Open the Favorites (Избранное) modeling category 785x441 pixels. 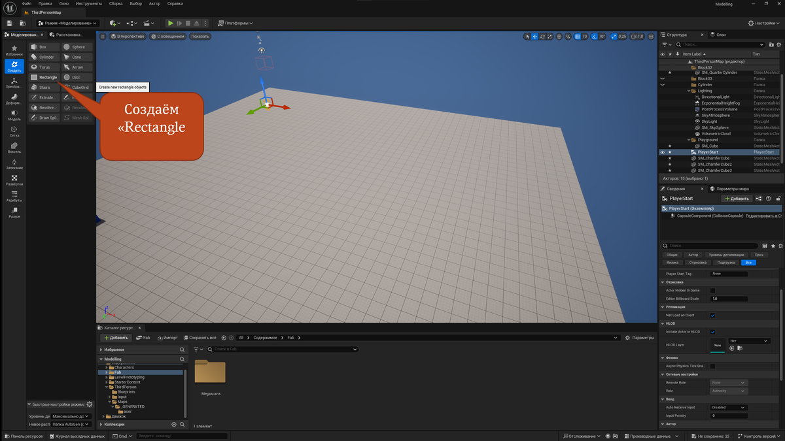(x=14, y=50)
